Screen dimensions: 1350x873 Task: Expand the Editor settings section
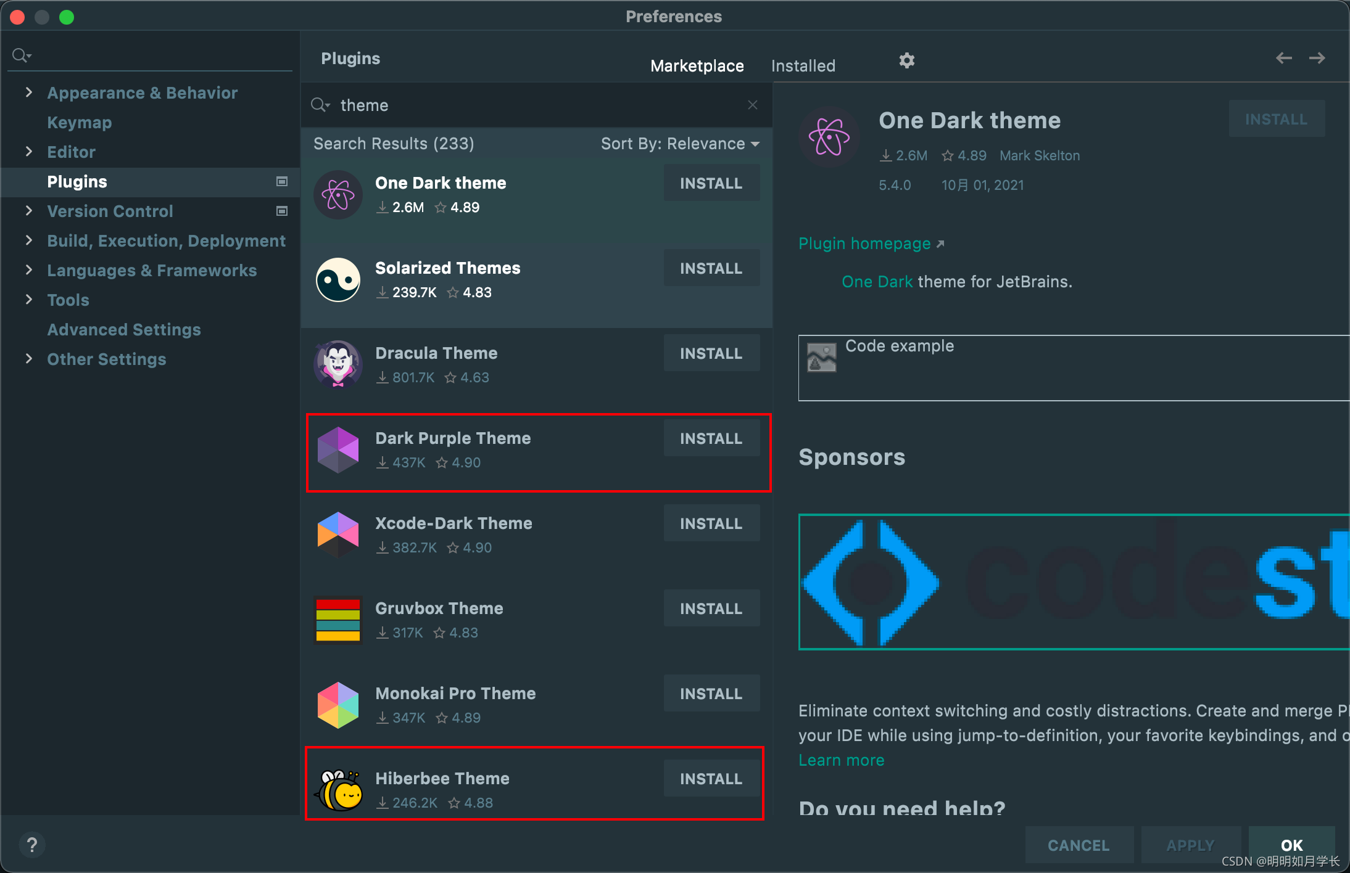[28, 152]
